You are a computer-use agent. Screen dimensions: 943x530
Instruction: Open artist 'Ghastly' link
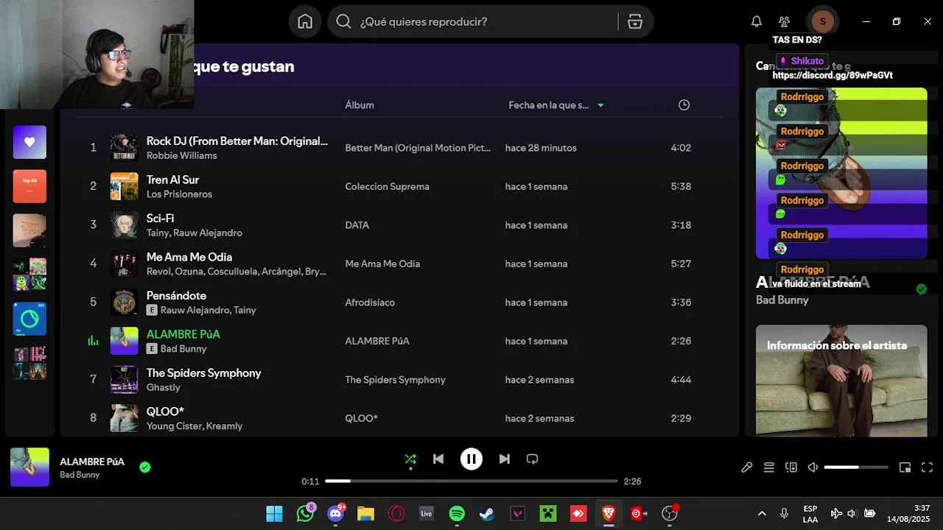[x=164, y=387]
